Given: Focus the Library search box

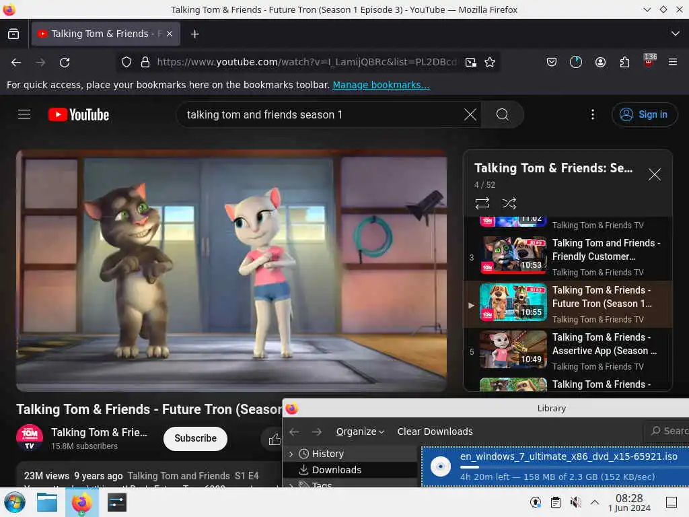Looking at the screenshot, I should point(667,431).
